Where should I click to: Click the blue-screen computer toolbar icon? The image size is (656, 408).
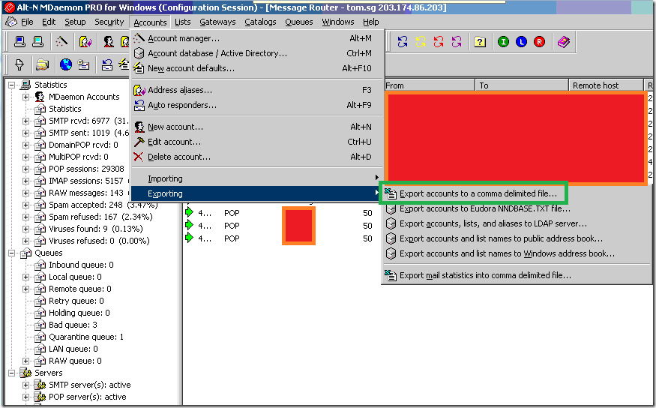pos(19,41)
